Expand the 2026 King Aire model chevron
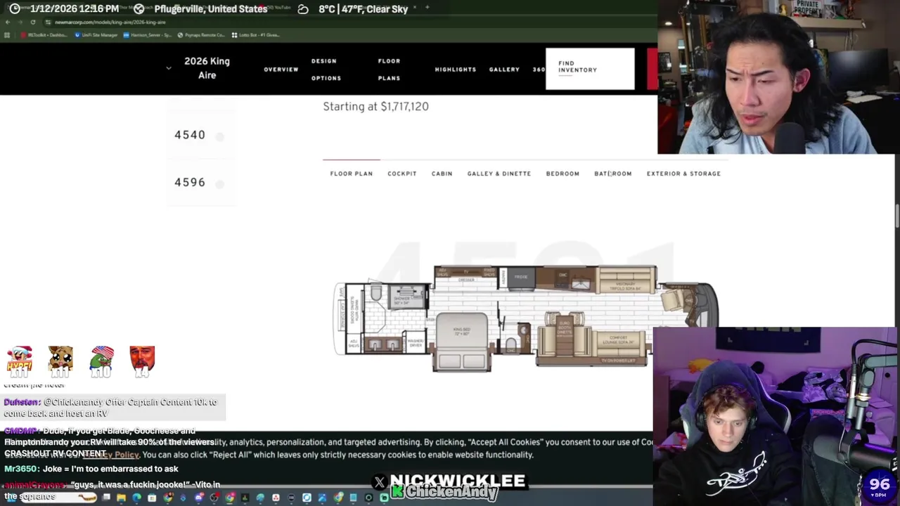 pos(168,68)
